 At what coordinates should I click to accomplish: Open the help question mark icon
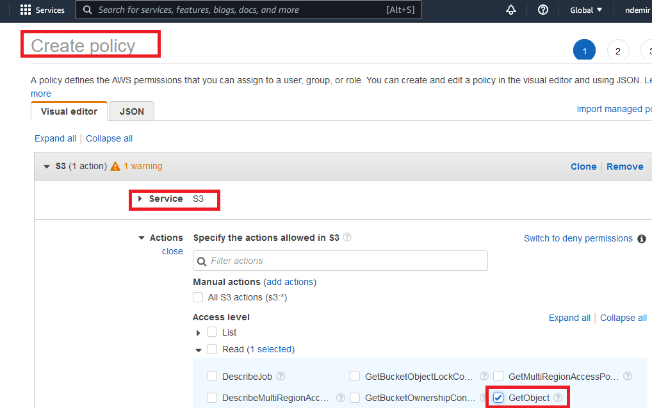[x=543, y=10]
